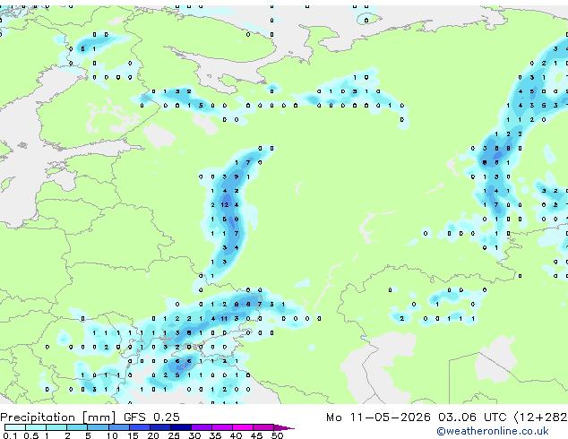
Task: Click the 30–35 mm purple legend swatch
Action: (202, 427)
